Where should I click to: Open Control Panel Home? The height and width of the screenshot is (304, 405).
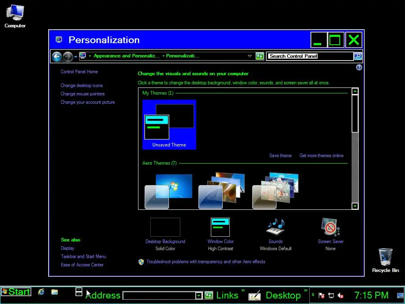click(79, 72)
